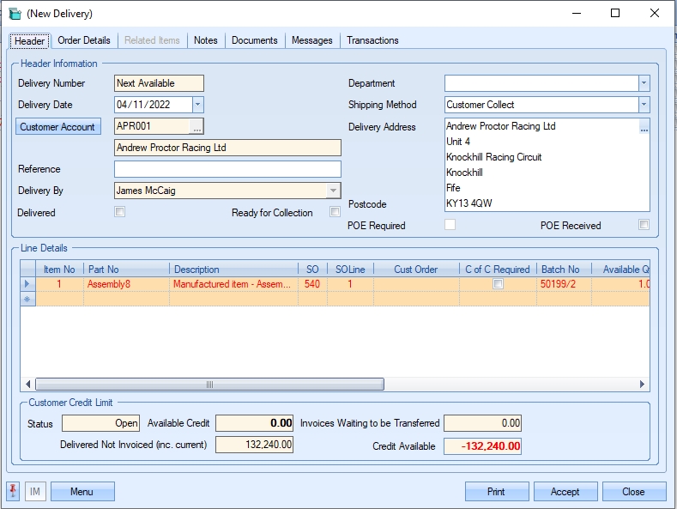Viewport: 677px width, 509px height.
Task: Enable Ready for Collection checkbox
Action: click(335, 213)
